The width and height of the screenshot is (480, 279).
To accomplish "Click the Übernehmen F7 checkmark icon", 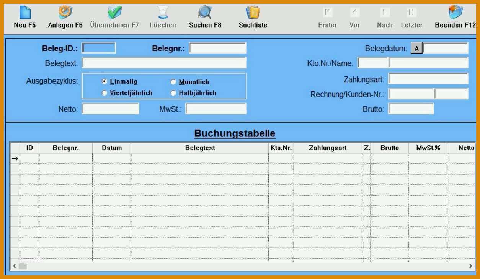I will (x=114, y=13).
